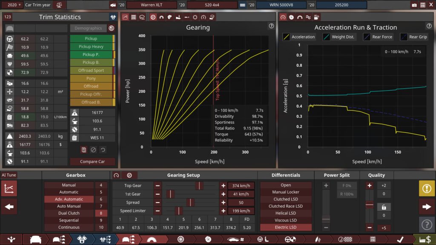Toggle the Acceleration graph legend

click(x=299, y=37)
